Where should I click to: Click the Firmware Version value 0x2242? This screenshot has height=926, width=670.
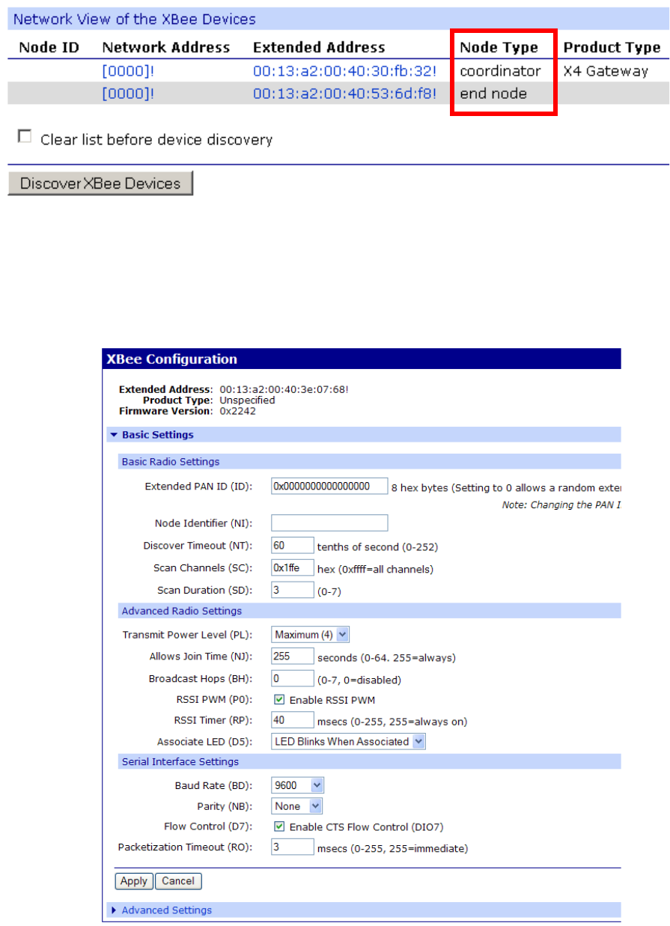point(237,411)
